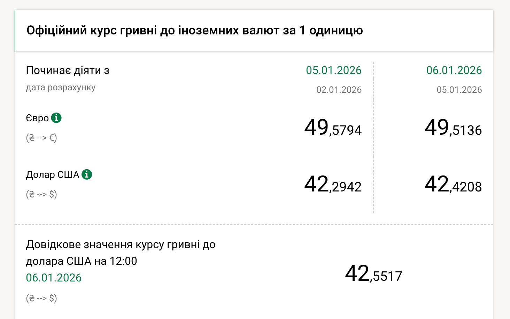Screen dimensions: 510x319
Task: Click the 'Починає діяти з' label
Action: (68, 71)
